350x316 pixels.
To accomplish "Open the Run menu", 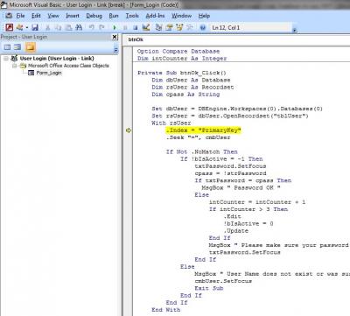I will [114, 16].
